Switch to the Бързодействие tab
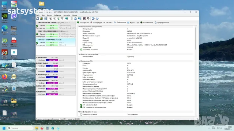The image size is (234, 131). (x=147, y=23)
